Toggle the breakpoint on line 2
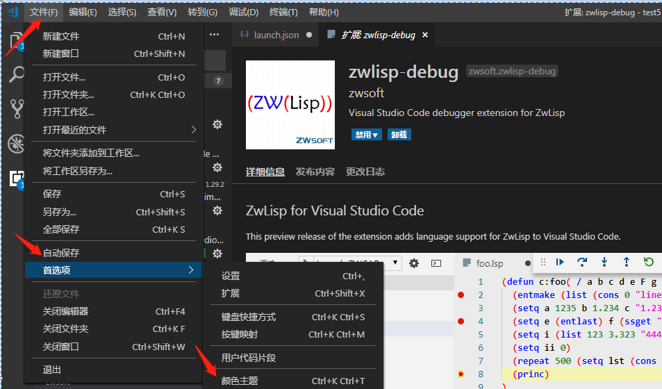Screen dimensions: 662x389 click(x=461, y=295)
